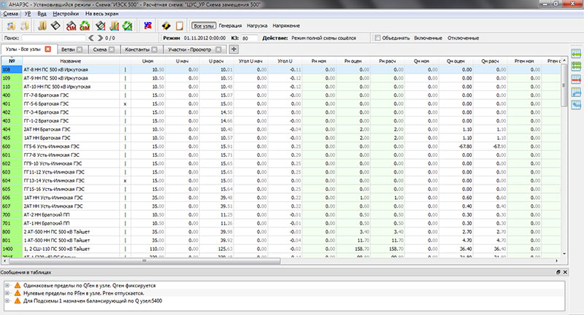Viewport: 584px width, 315px height.
Task: Click the Поиск search field
Action: click(53, 38)
